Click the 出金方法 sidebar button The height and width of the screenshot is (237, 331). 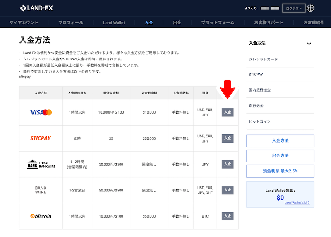click(280, 156)
